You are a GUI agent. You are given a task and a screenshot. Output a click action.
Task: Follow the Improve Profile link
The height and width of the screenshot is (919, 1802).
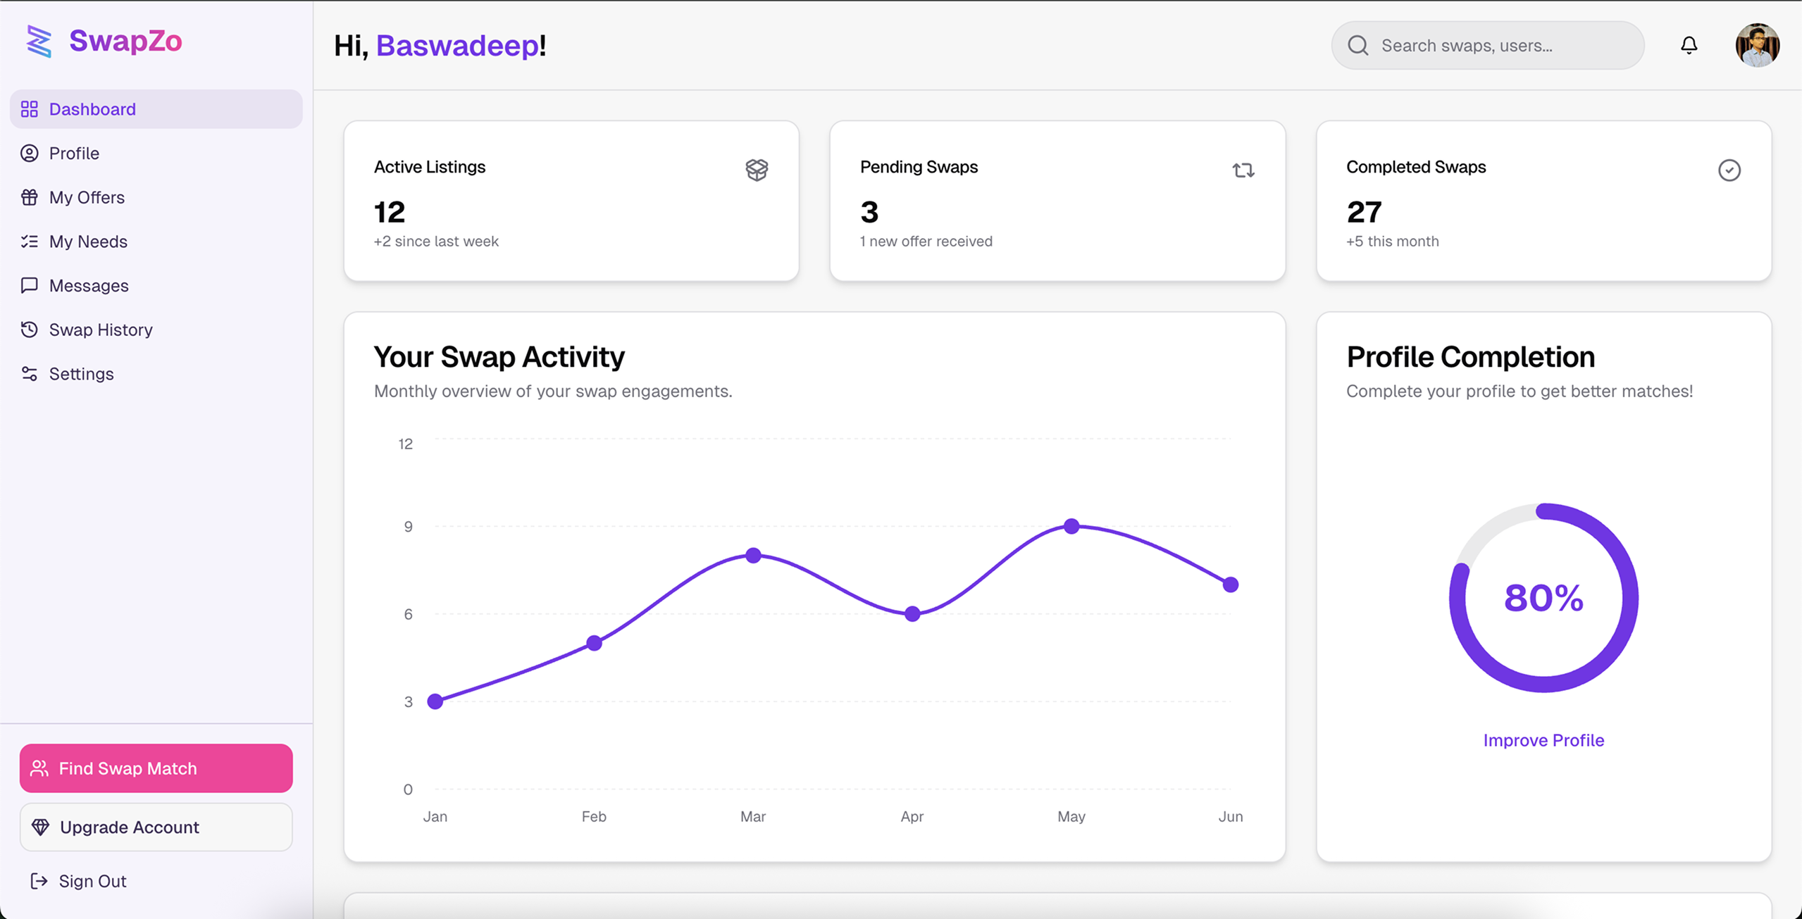coord(1543,740)
